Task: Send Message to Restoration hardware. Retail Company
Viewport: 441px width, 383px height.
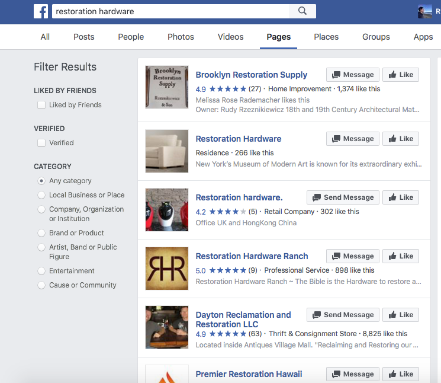Action: click(343, 197)
